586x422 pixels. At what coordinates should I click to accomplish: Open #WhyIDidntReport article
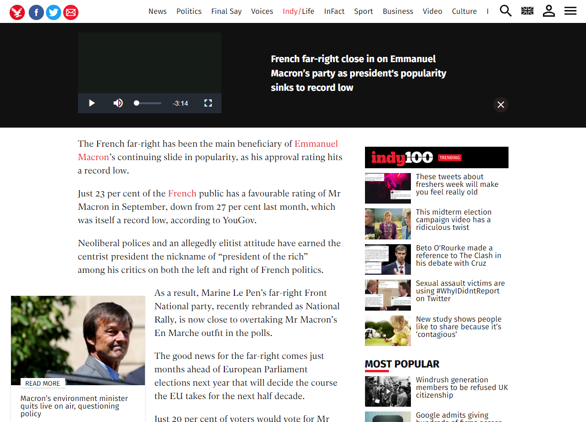coord(460,291)
